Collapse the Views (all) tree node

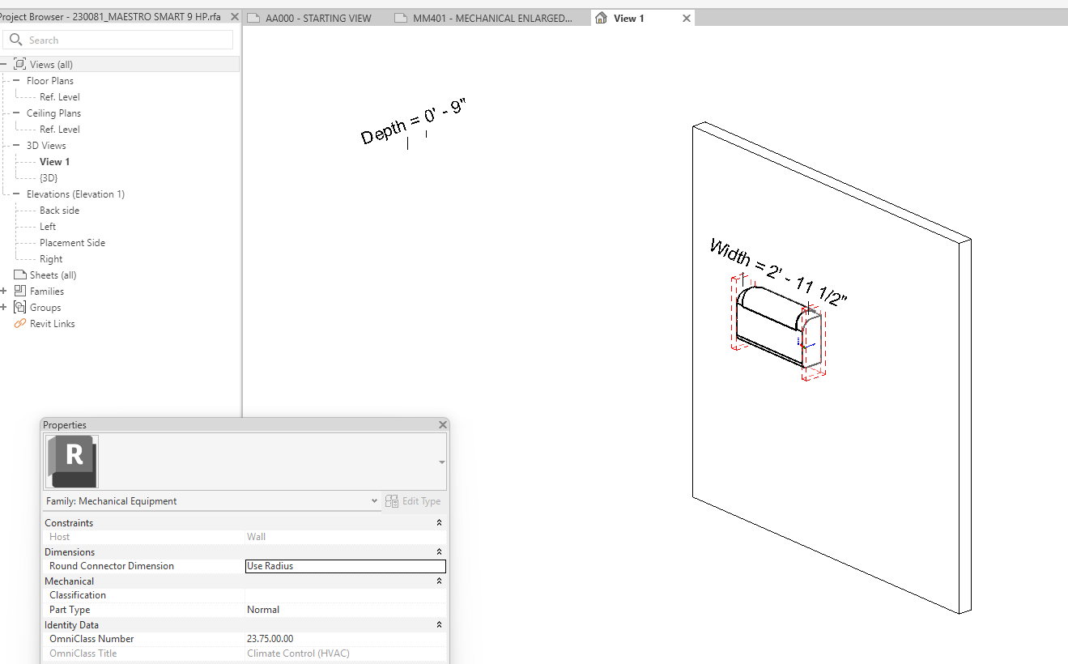click(4, 64)
